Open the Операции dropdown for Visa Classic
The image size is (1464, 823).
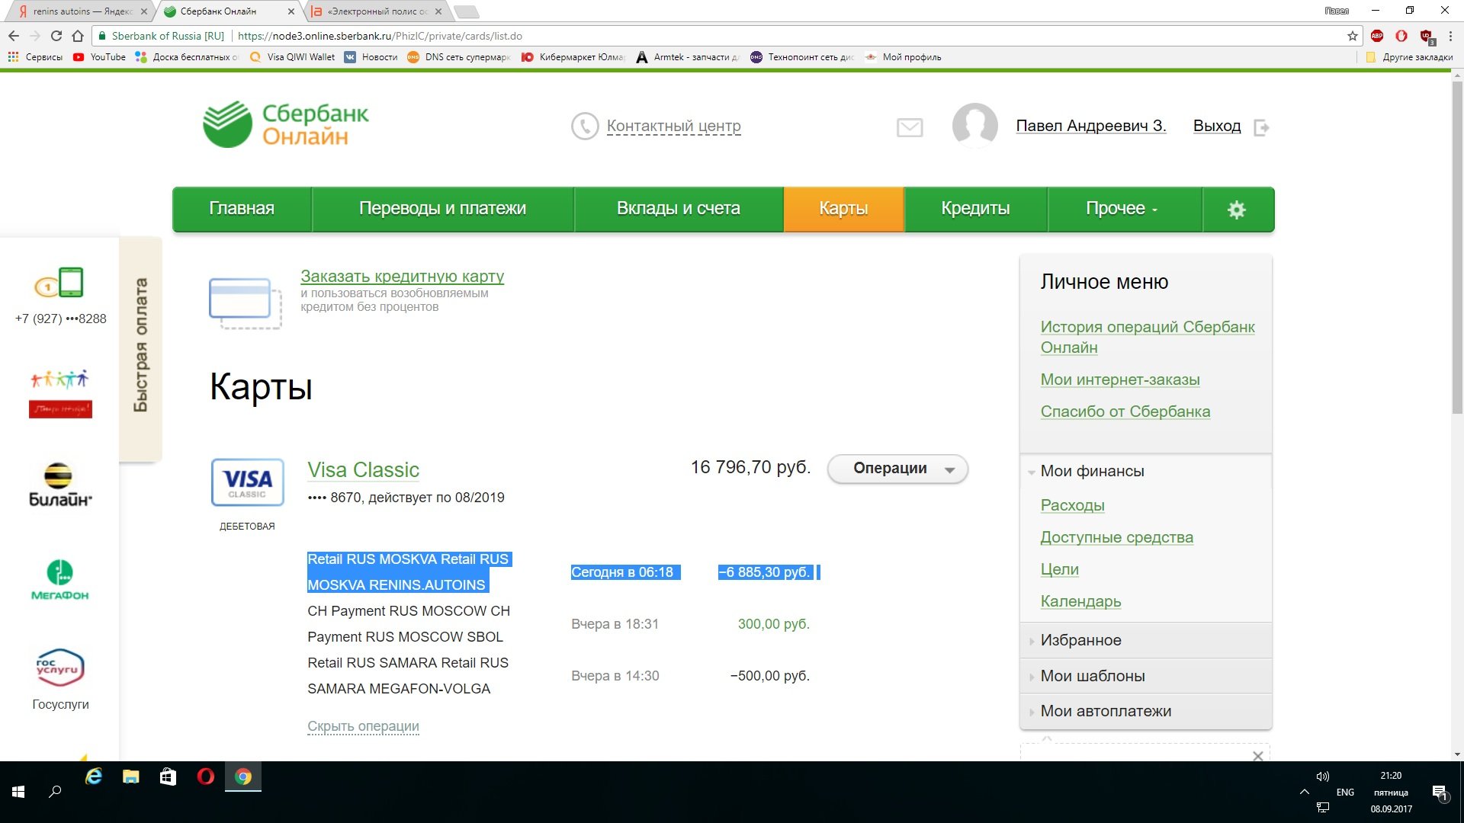[897, 469]
